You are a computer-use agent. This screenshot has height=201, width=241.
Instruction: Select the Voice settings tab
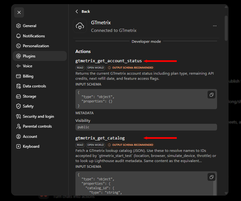click(x=40, y=66)
